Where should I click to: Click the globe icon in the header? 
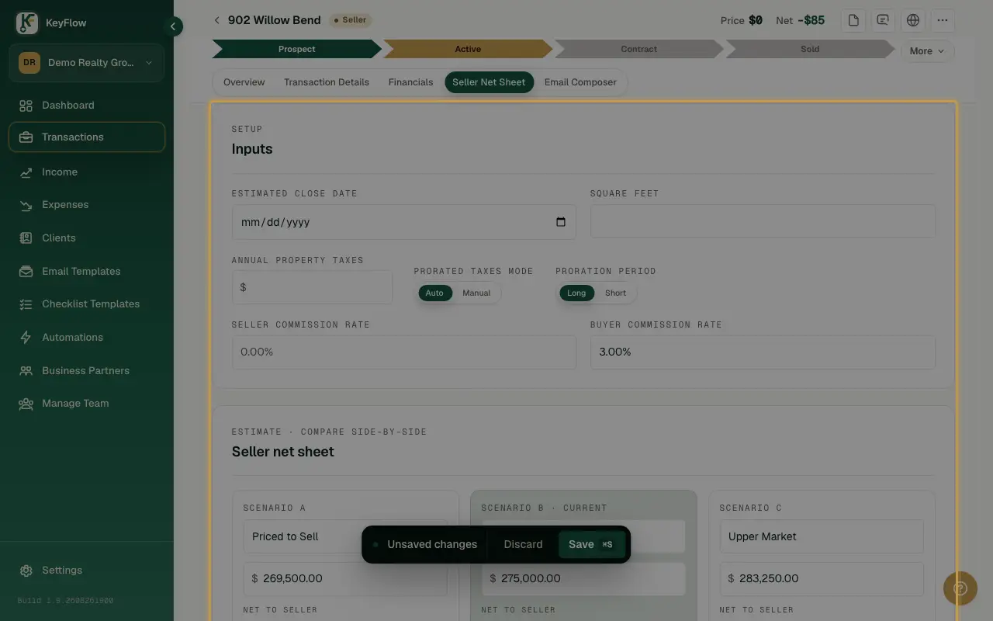pyautogui.click(x=913, y=20)
